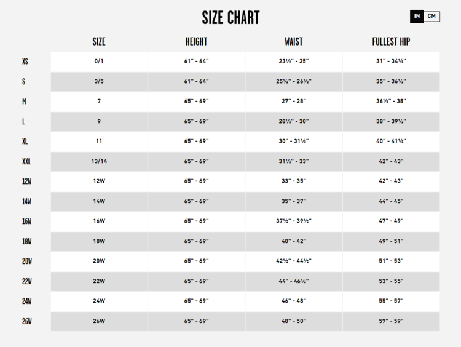Click the size 9 cell

(x=99, y=121)
